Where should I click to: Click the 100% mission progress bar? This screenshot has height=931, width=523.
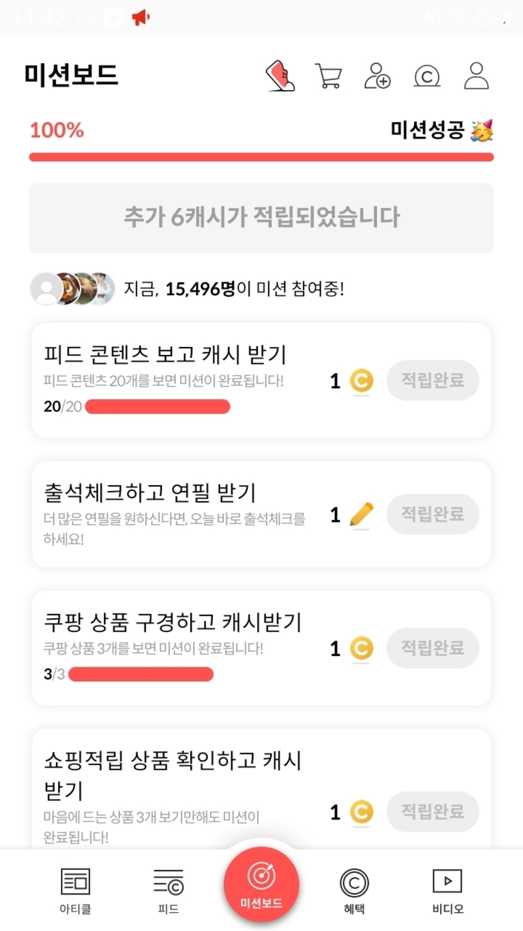pyautogui.click(x=261, y=157)
